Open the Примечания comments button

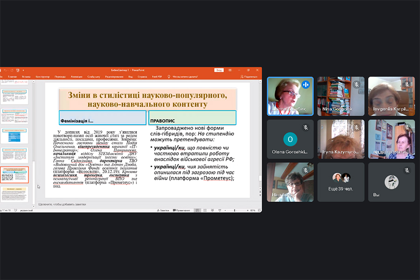tap(182, 210)
